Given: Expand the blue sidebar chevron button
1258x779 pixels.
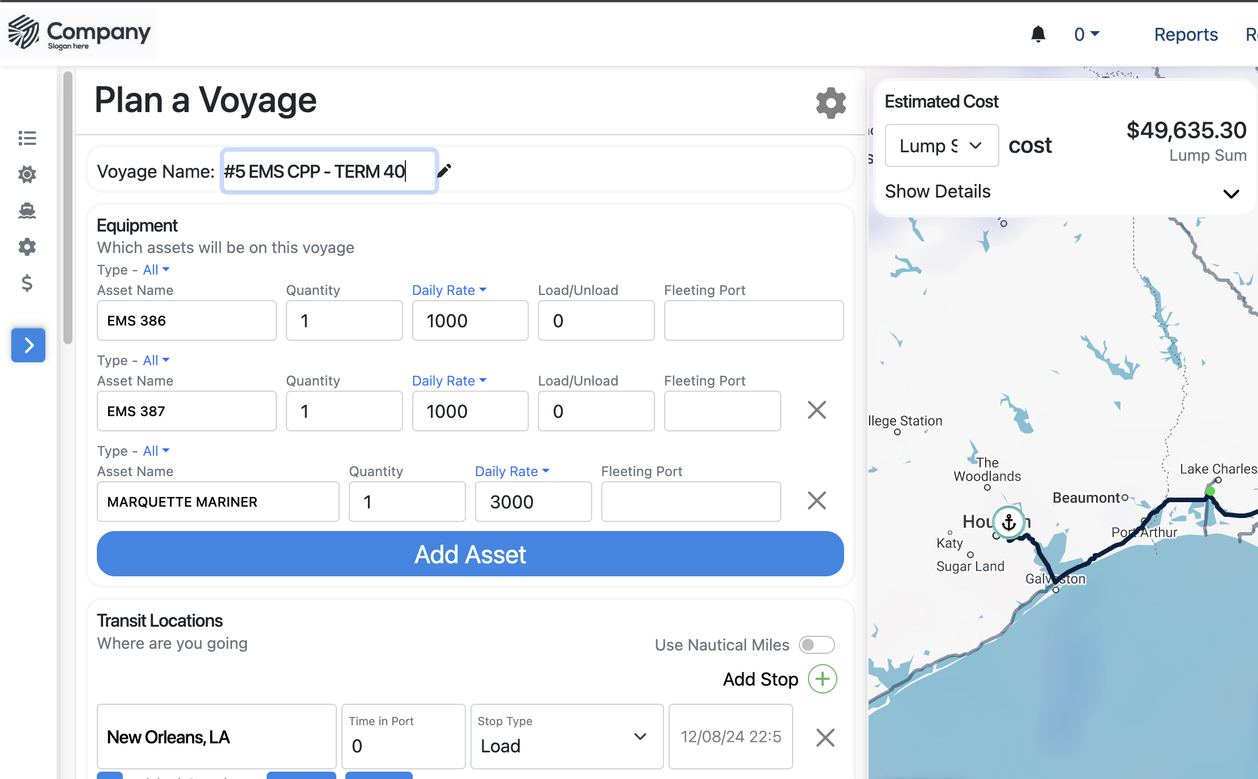Looking at the screenshot, I should click(x=28, y=345).
